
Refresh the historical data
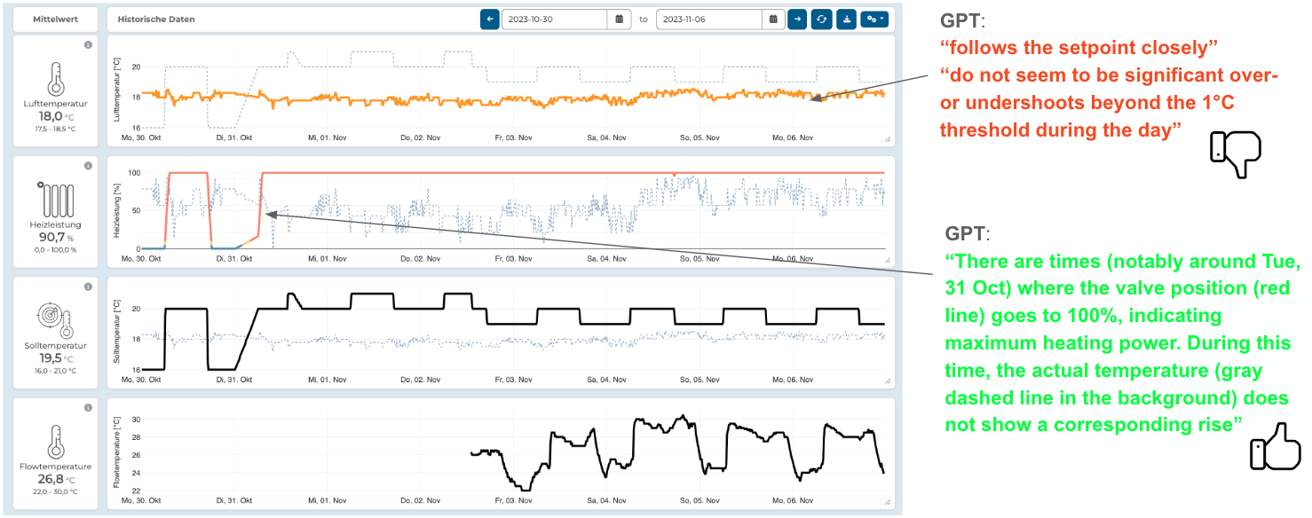822,19
